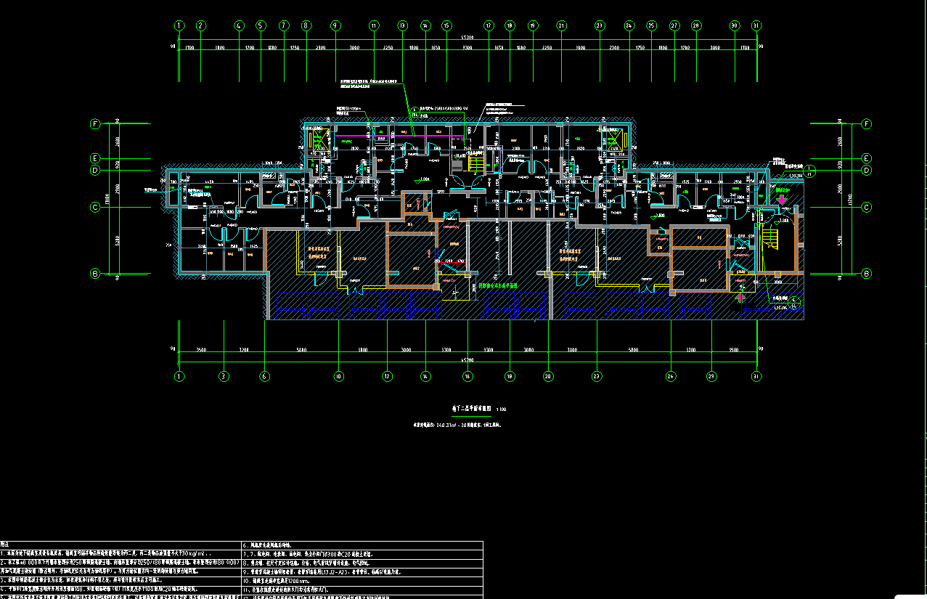Select axis bubble 21 along the top
927x599 pixels.
pos(561,25)
